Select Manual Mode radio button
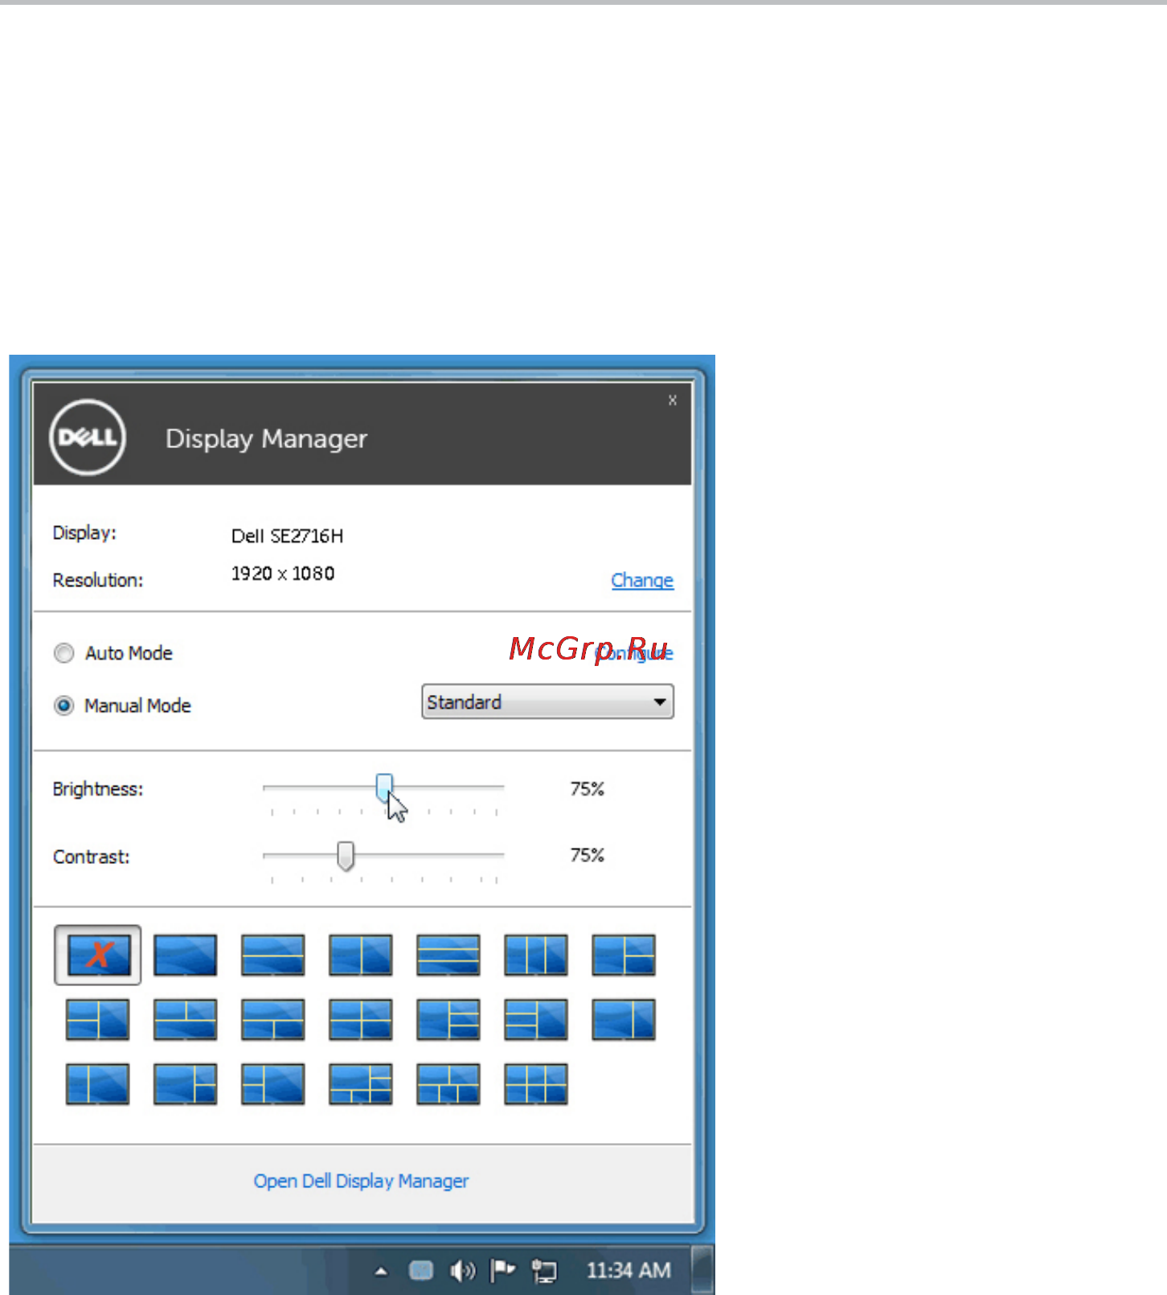The height and width of the screenshot is (1295, 1167). point(64,705)
